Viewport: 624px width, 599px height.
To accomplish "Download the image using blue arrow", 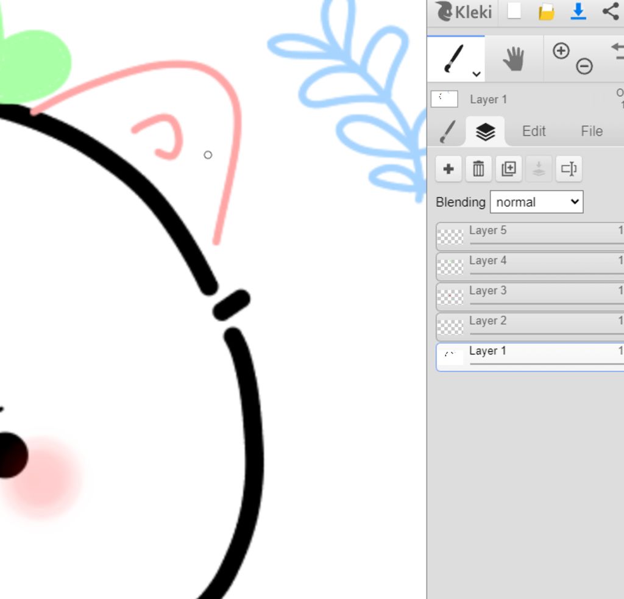I will pyautogui.click(x=578, y=12).
